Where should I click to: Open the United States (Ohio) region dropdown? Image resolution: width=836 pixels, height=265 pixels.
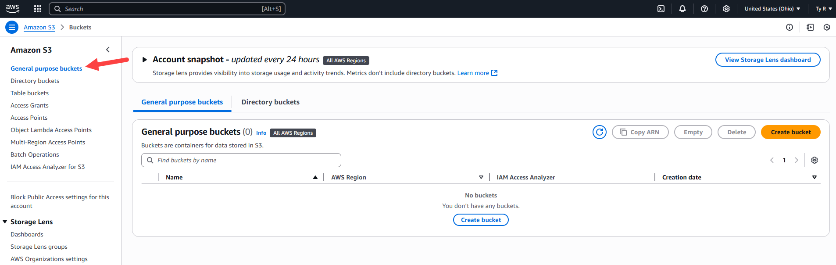tap(772, 9)
